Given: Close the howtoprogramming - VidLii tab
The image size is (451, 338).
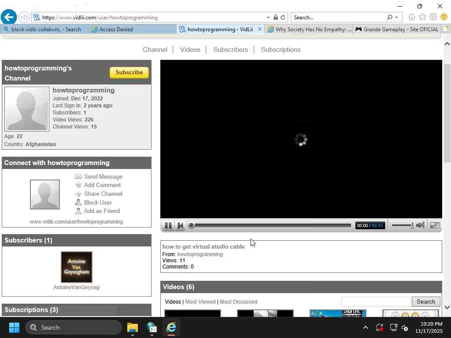Looking at the screenshot, I should point(260,29).
